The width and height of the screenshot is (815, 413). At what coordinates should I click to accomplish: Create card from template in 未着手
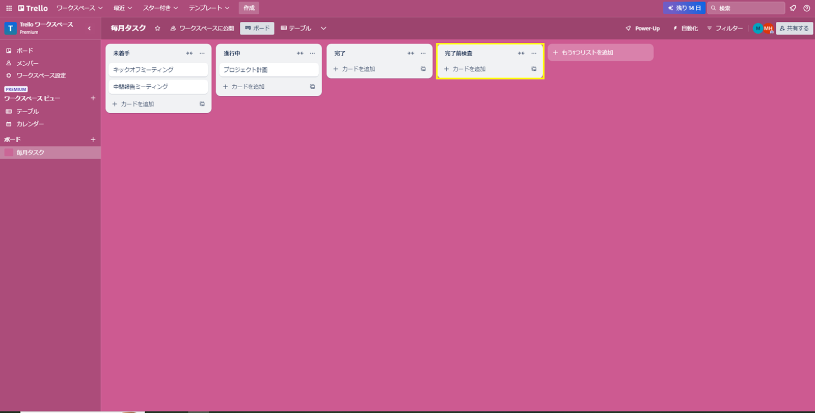[202, 104]
